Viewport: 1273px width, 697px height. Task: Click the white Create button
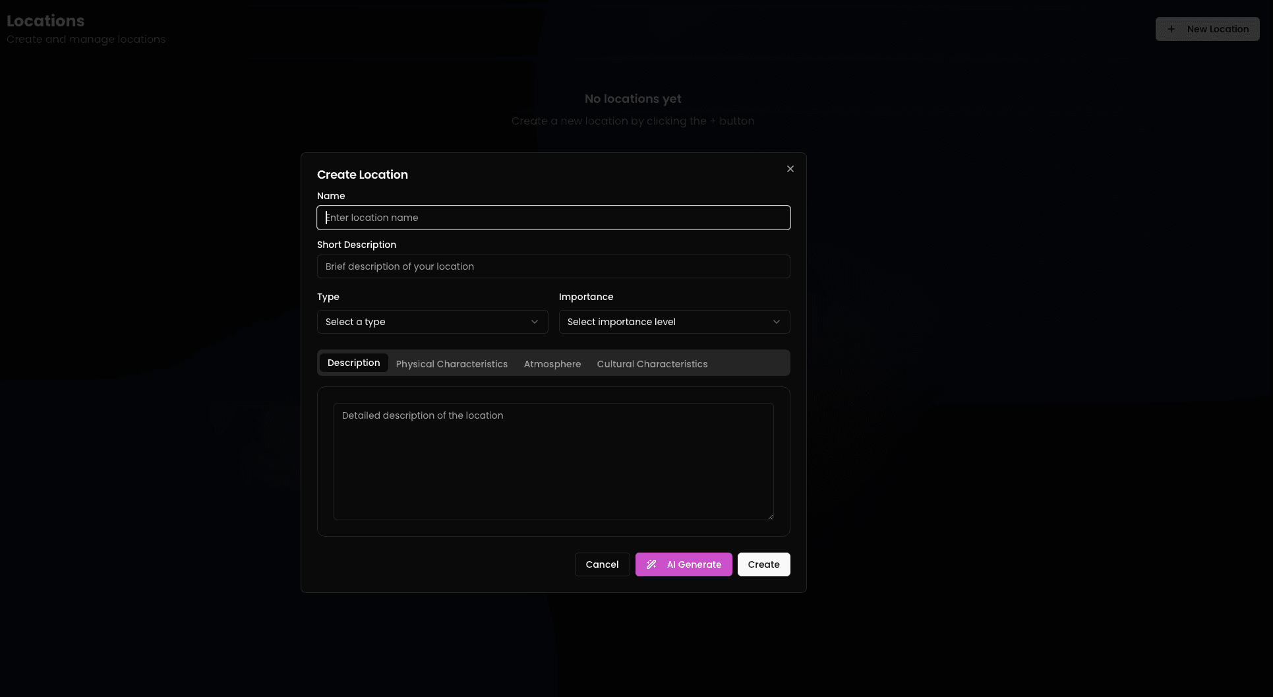pos(763,564)
